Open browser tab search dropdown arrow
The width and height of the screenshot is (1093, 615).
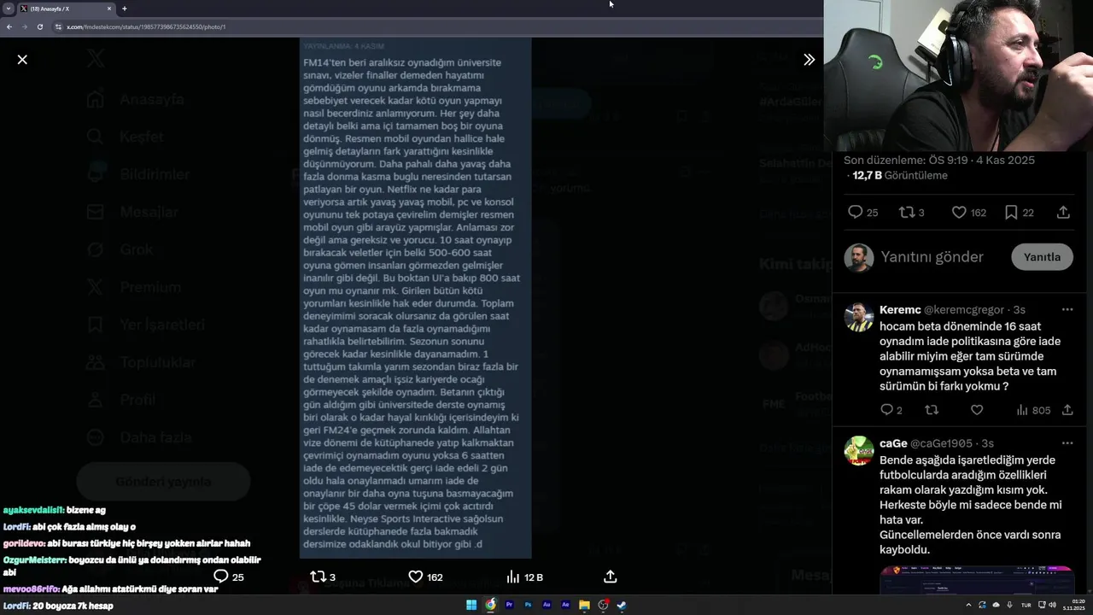click(x=8, y=9)
